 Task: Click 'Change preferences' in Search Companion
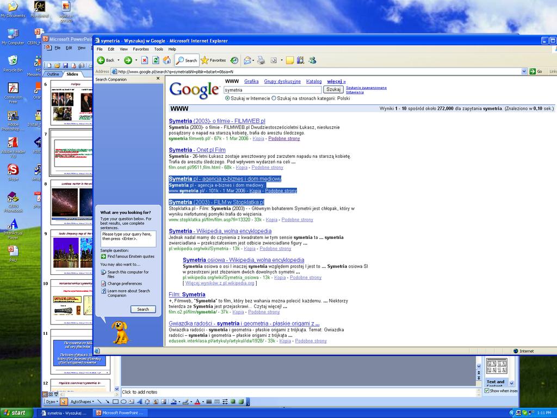point(121,284)
